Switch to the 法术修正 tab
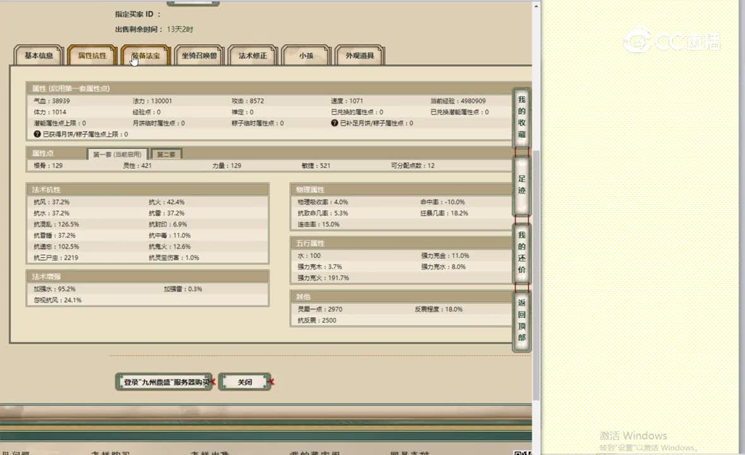The width and height of the screenshot is (745, 455). pyautogui.click(x=253, y=56)
